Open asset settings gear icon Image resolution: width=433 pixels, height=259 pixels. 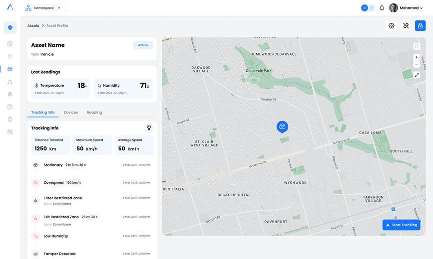[392, 26]
